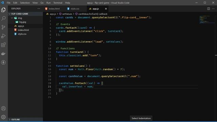
Task: Click the VS Code logo icon
Action: coord(2,3)
